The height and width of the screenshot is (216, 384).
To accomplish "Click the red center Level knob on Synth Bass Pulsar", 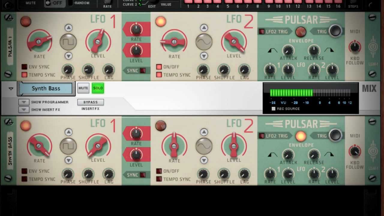I will tap(136, 155).
